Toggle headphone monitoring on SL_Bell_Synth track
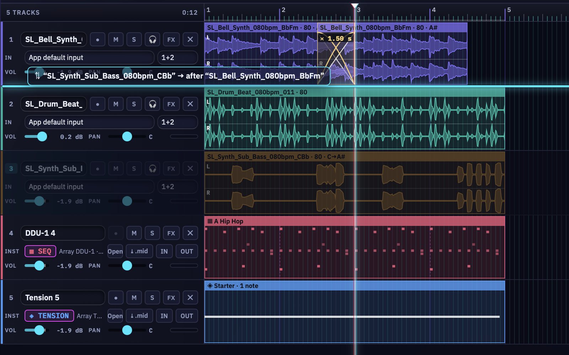Viewport: 569px width, 355px height. click(x=153, y=39)
